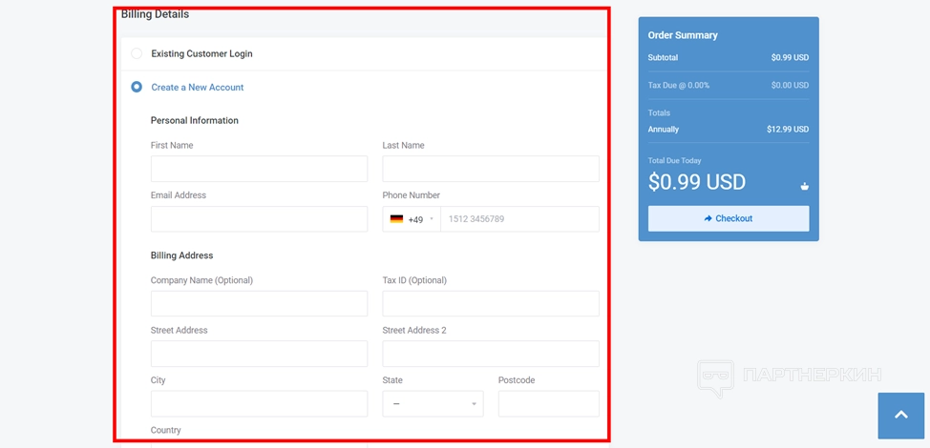Focus the Street Address field

point(259,354)
